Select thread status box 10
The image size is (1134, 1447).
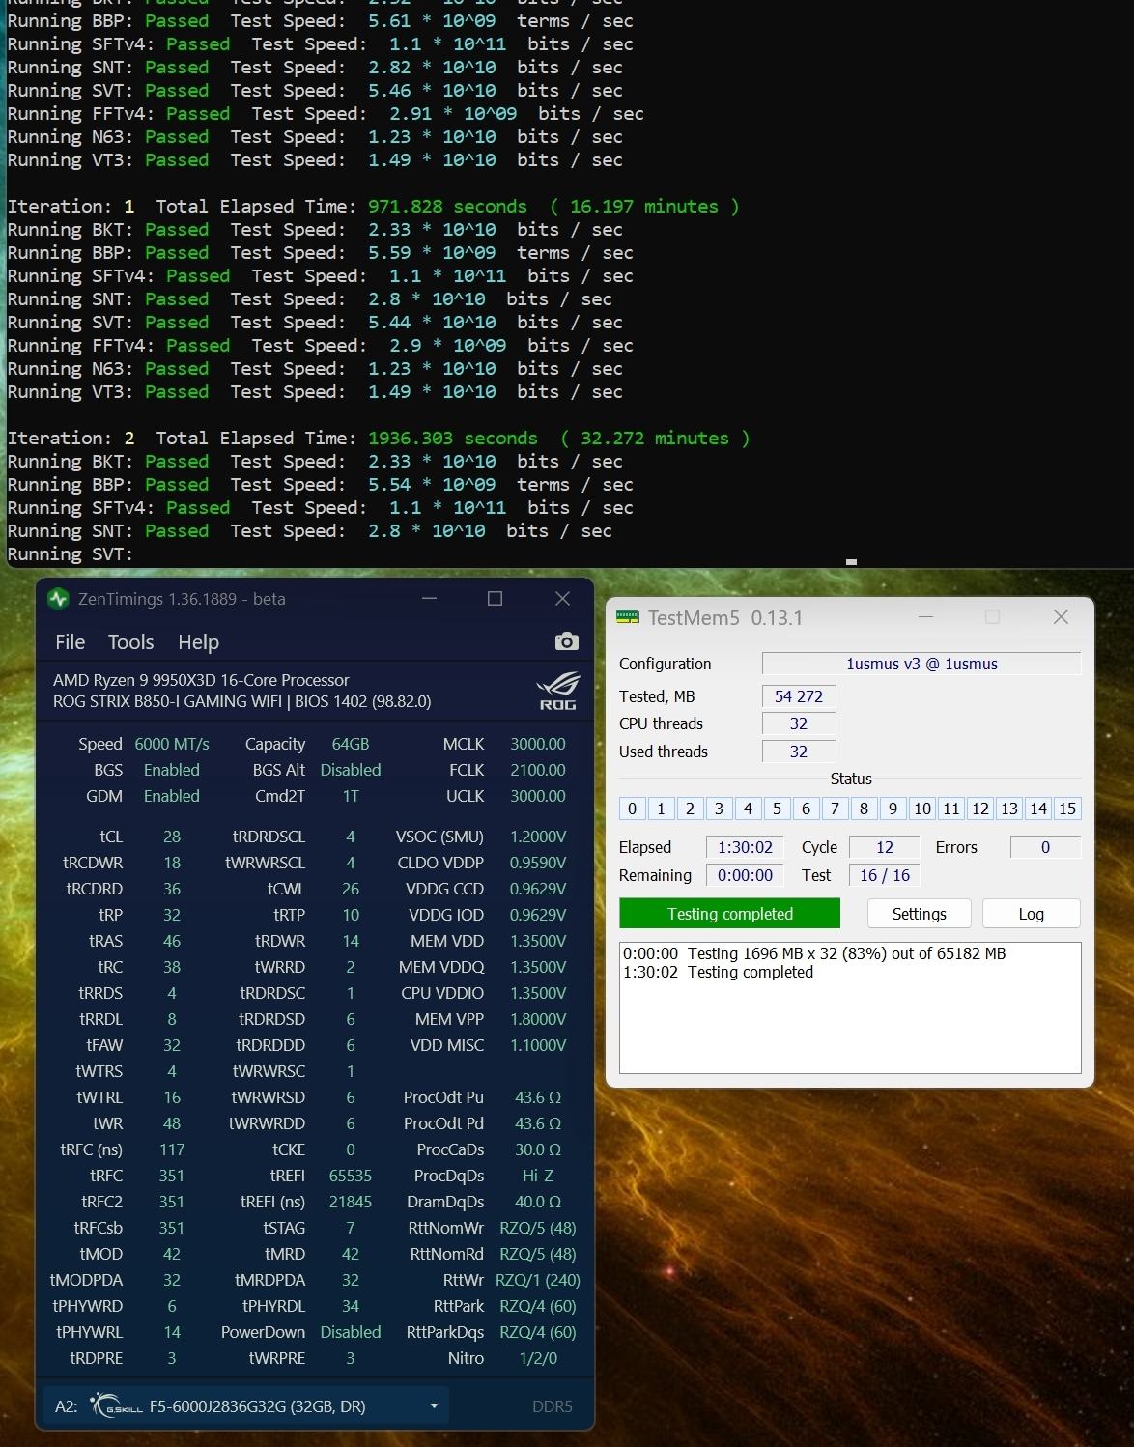[x=922, y=809]
